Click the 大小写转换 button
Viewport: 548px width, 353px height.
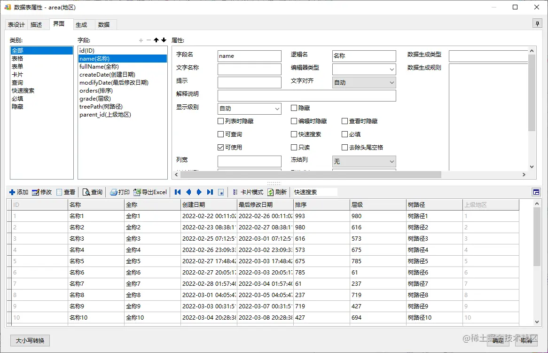30,340
